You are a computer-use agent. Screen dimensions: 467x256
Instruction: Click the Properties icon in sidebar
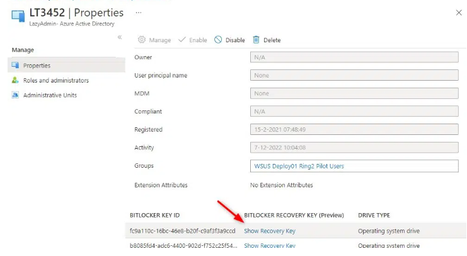(x=16, y=66)
